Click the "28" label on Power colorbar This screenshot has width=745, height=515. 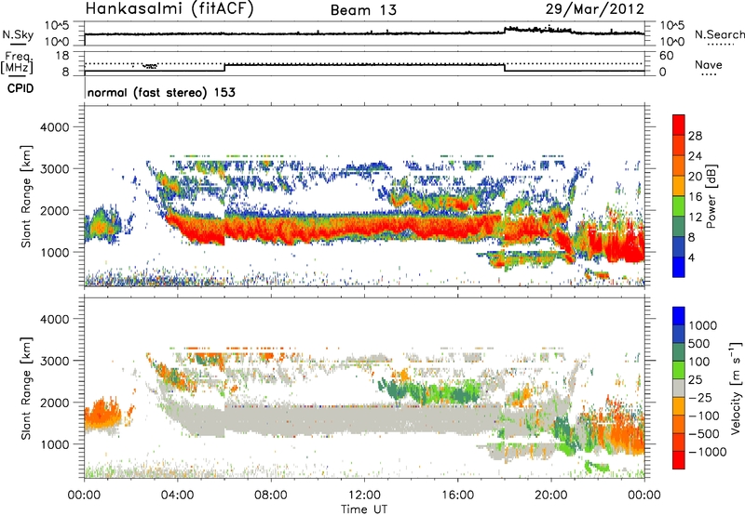tap(695, 136)
